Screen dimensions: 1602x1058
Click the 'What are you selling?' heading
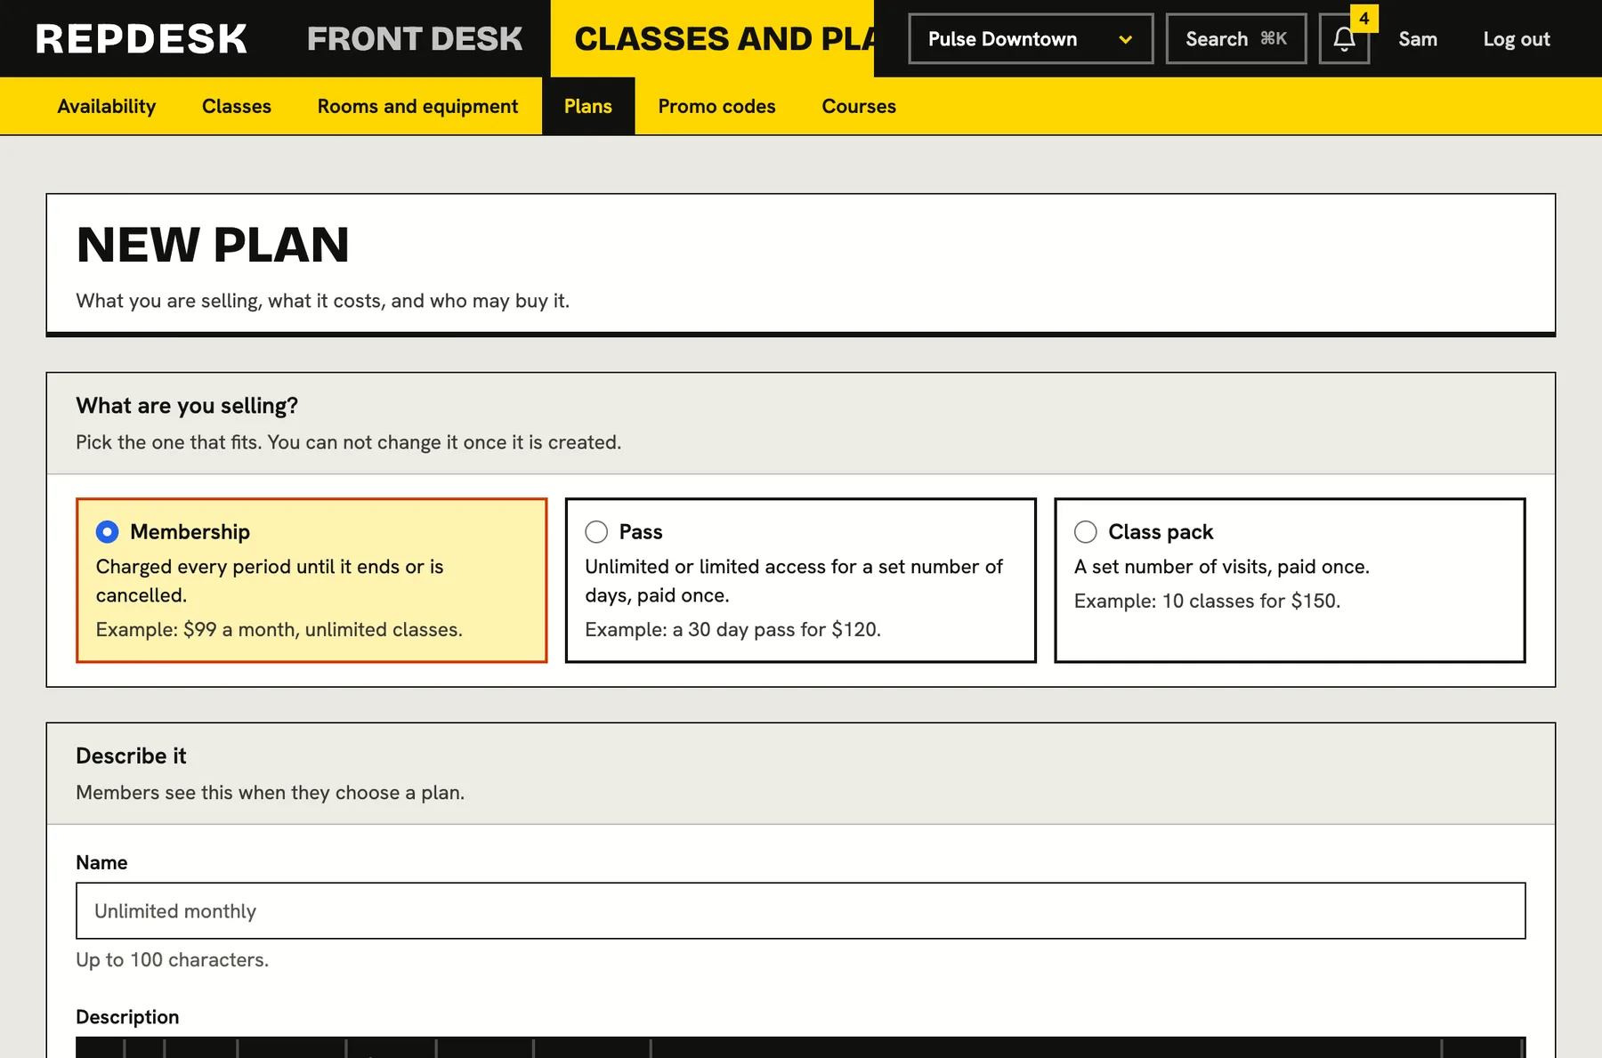coord(187,406)
